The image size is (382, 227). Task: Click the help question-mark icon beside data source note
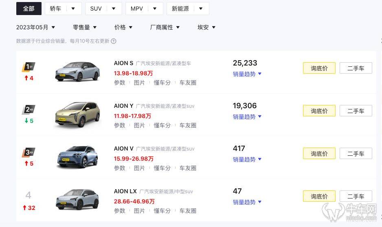coord(114,41)
